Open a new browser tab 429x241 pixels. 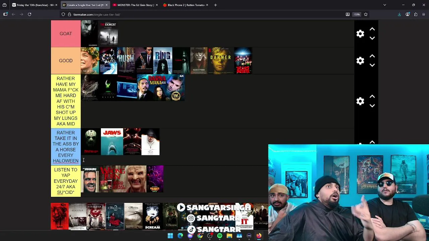pos(216,5)
